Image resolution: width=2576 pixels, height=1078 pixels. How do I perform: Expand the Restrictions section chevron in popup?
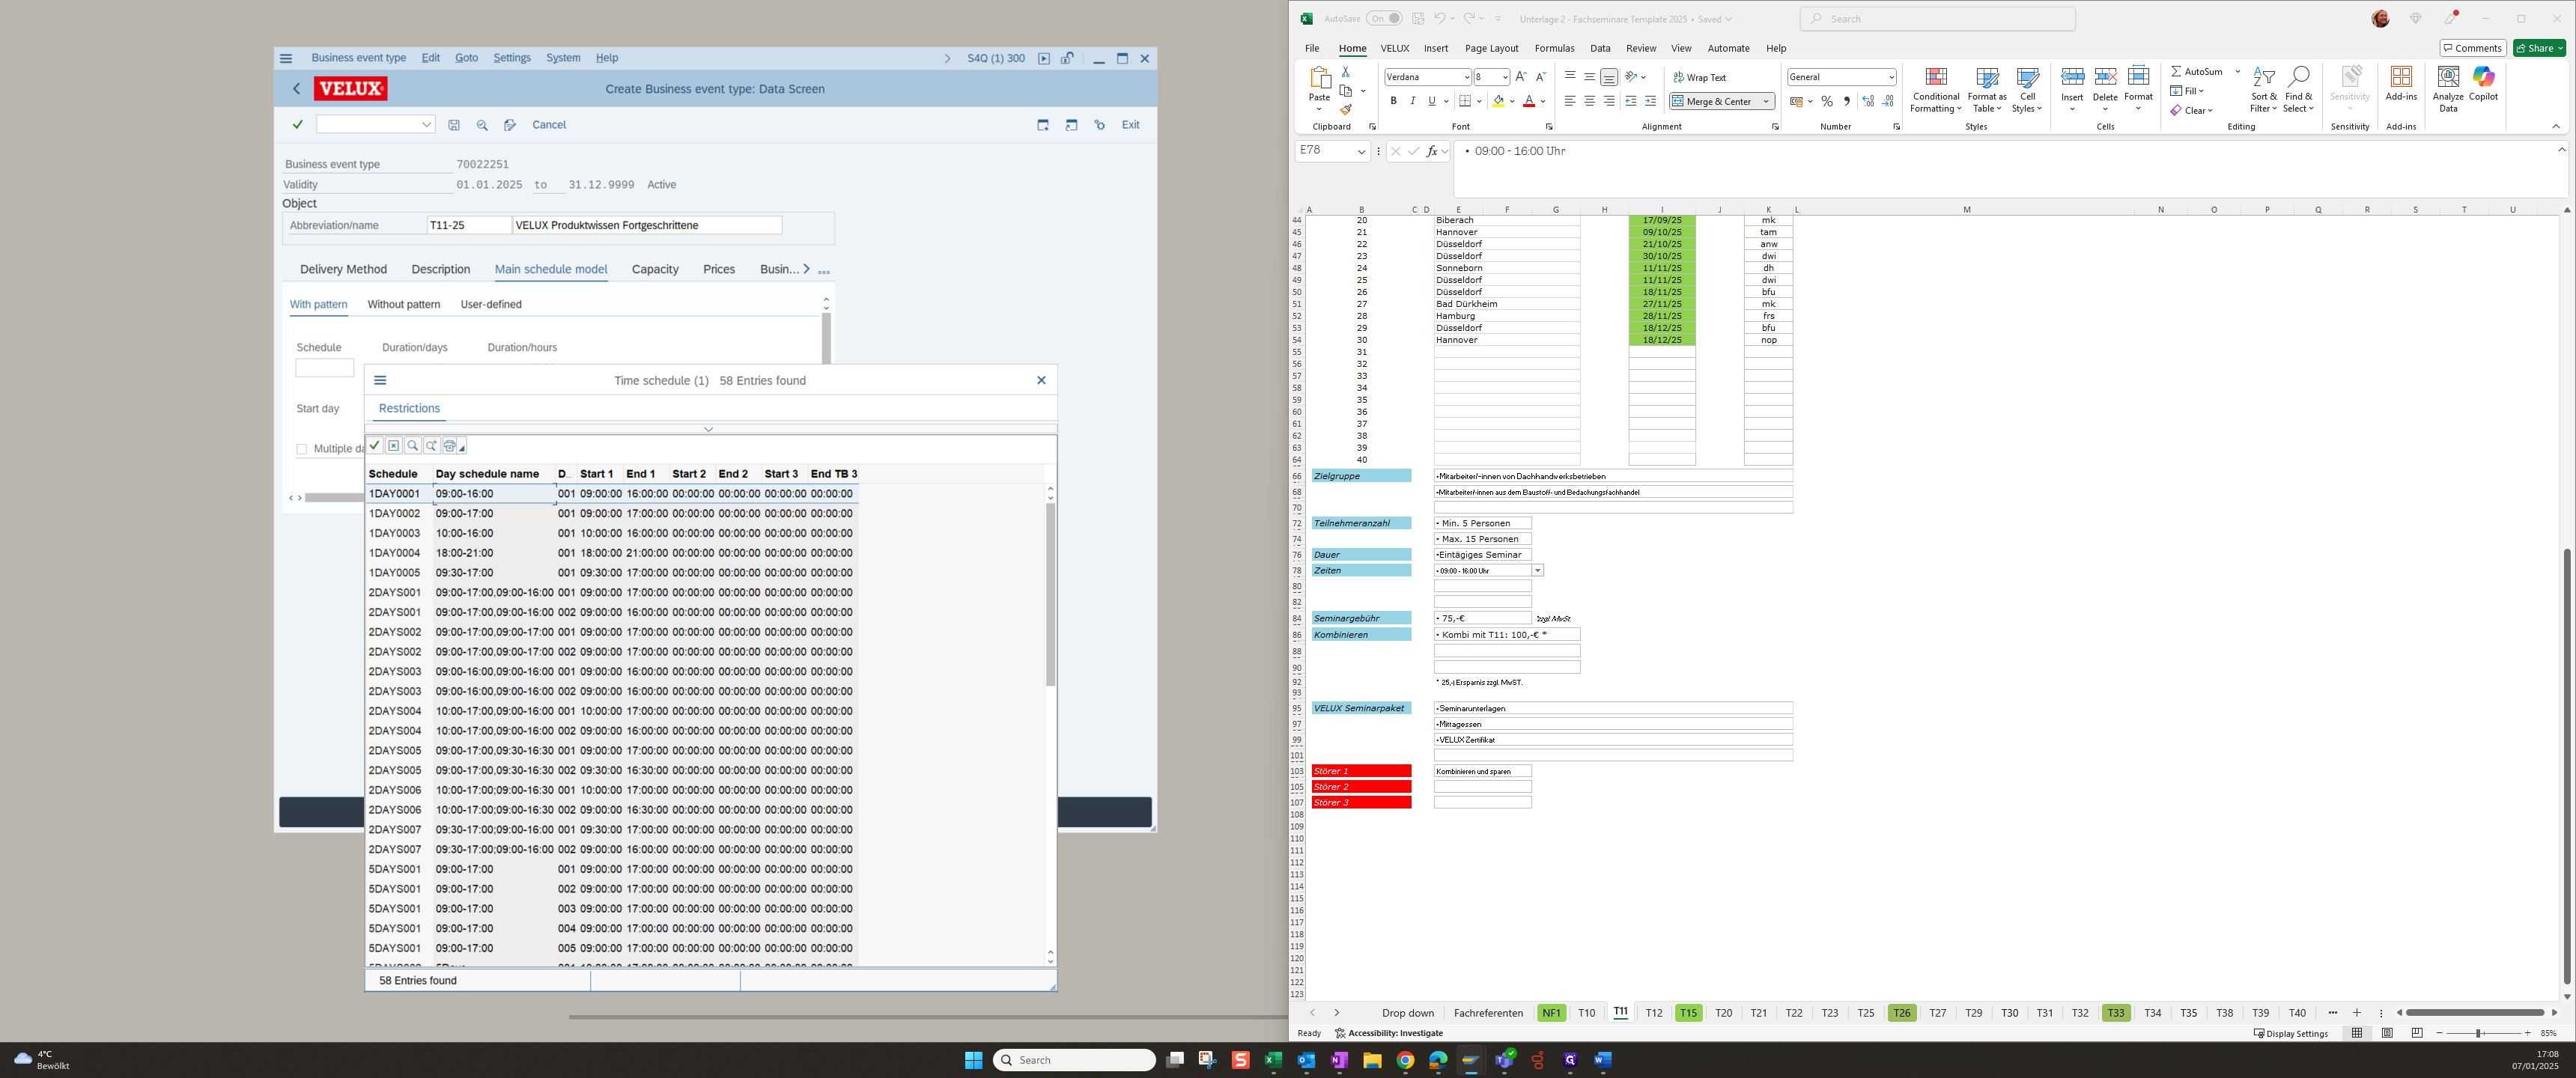point(708,429)
